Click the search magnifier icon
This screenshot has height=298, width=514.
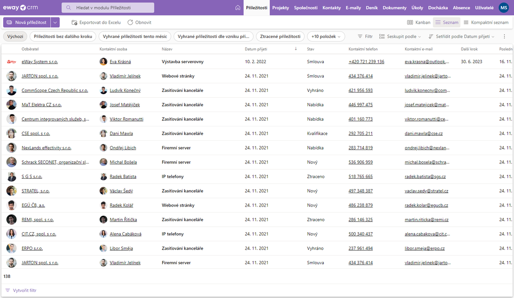pyautogui.click(x=68, y=8)
